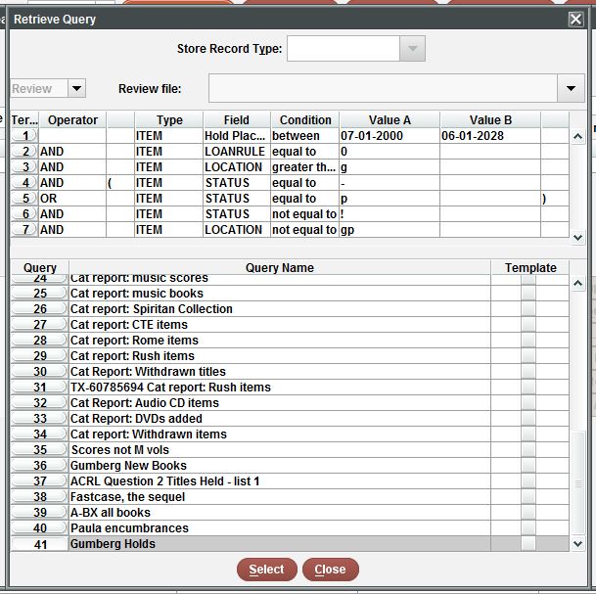Close the Retrieve Query dialog with X
The image size is (596, 594).
(575, 19)
